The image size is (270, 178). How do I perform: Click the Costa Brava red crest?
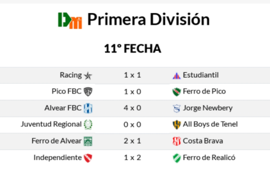click(177, 141)
